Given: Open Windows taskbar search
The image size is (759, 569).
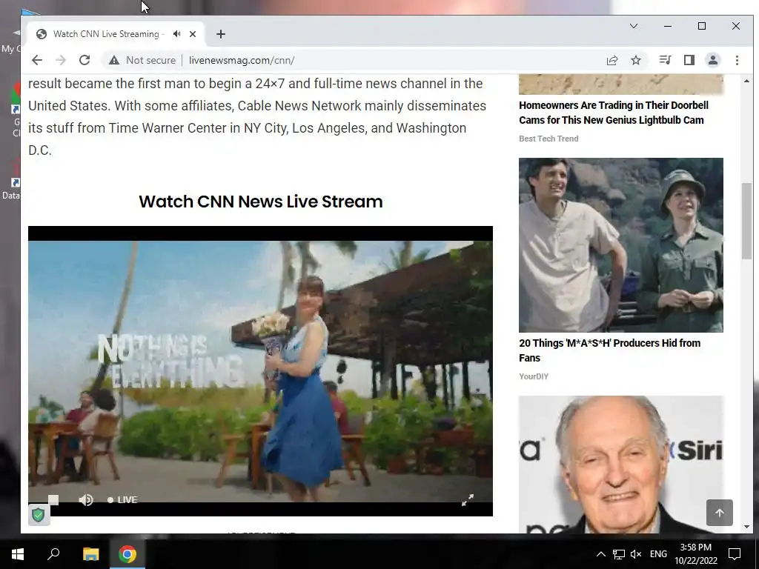Looking at the screenshot, I should pos(53,554).
